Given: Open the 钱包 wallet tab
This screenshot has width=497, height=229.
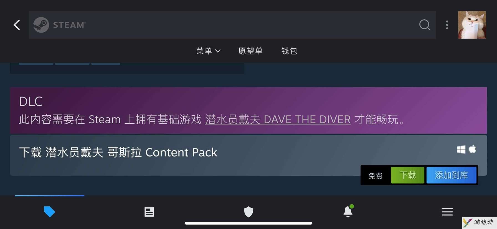Looking at the screenshot, I should pyautogui.click(x=289, y=51).
